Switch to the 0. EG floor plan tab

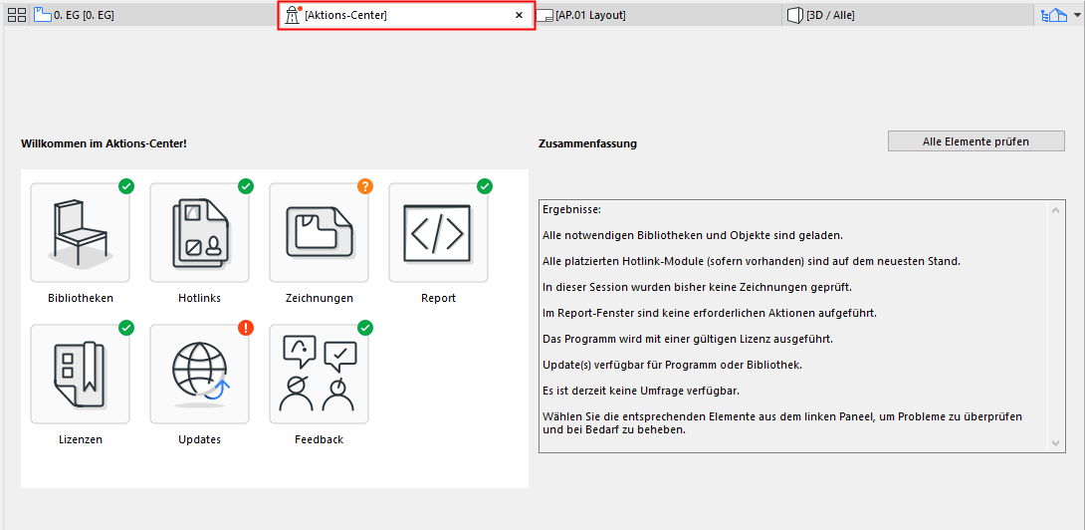pyautogui.click(x=153, y=15)
